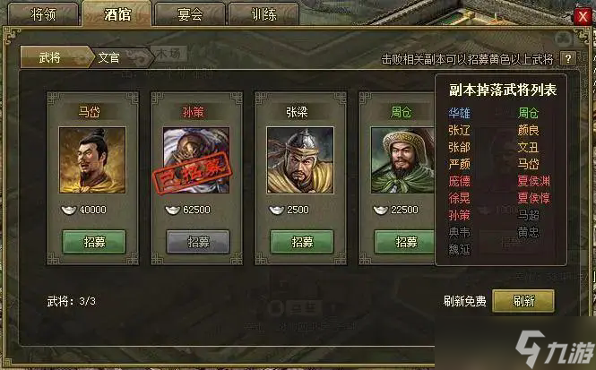This screenshot has height=370, width=596.
Task: Click the silver ingot icon under 张梁
Action: click(x=276, y=210)
